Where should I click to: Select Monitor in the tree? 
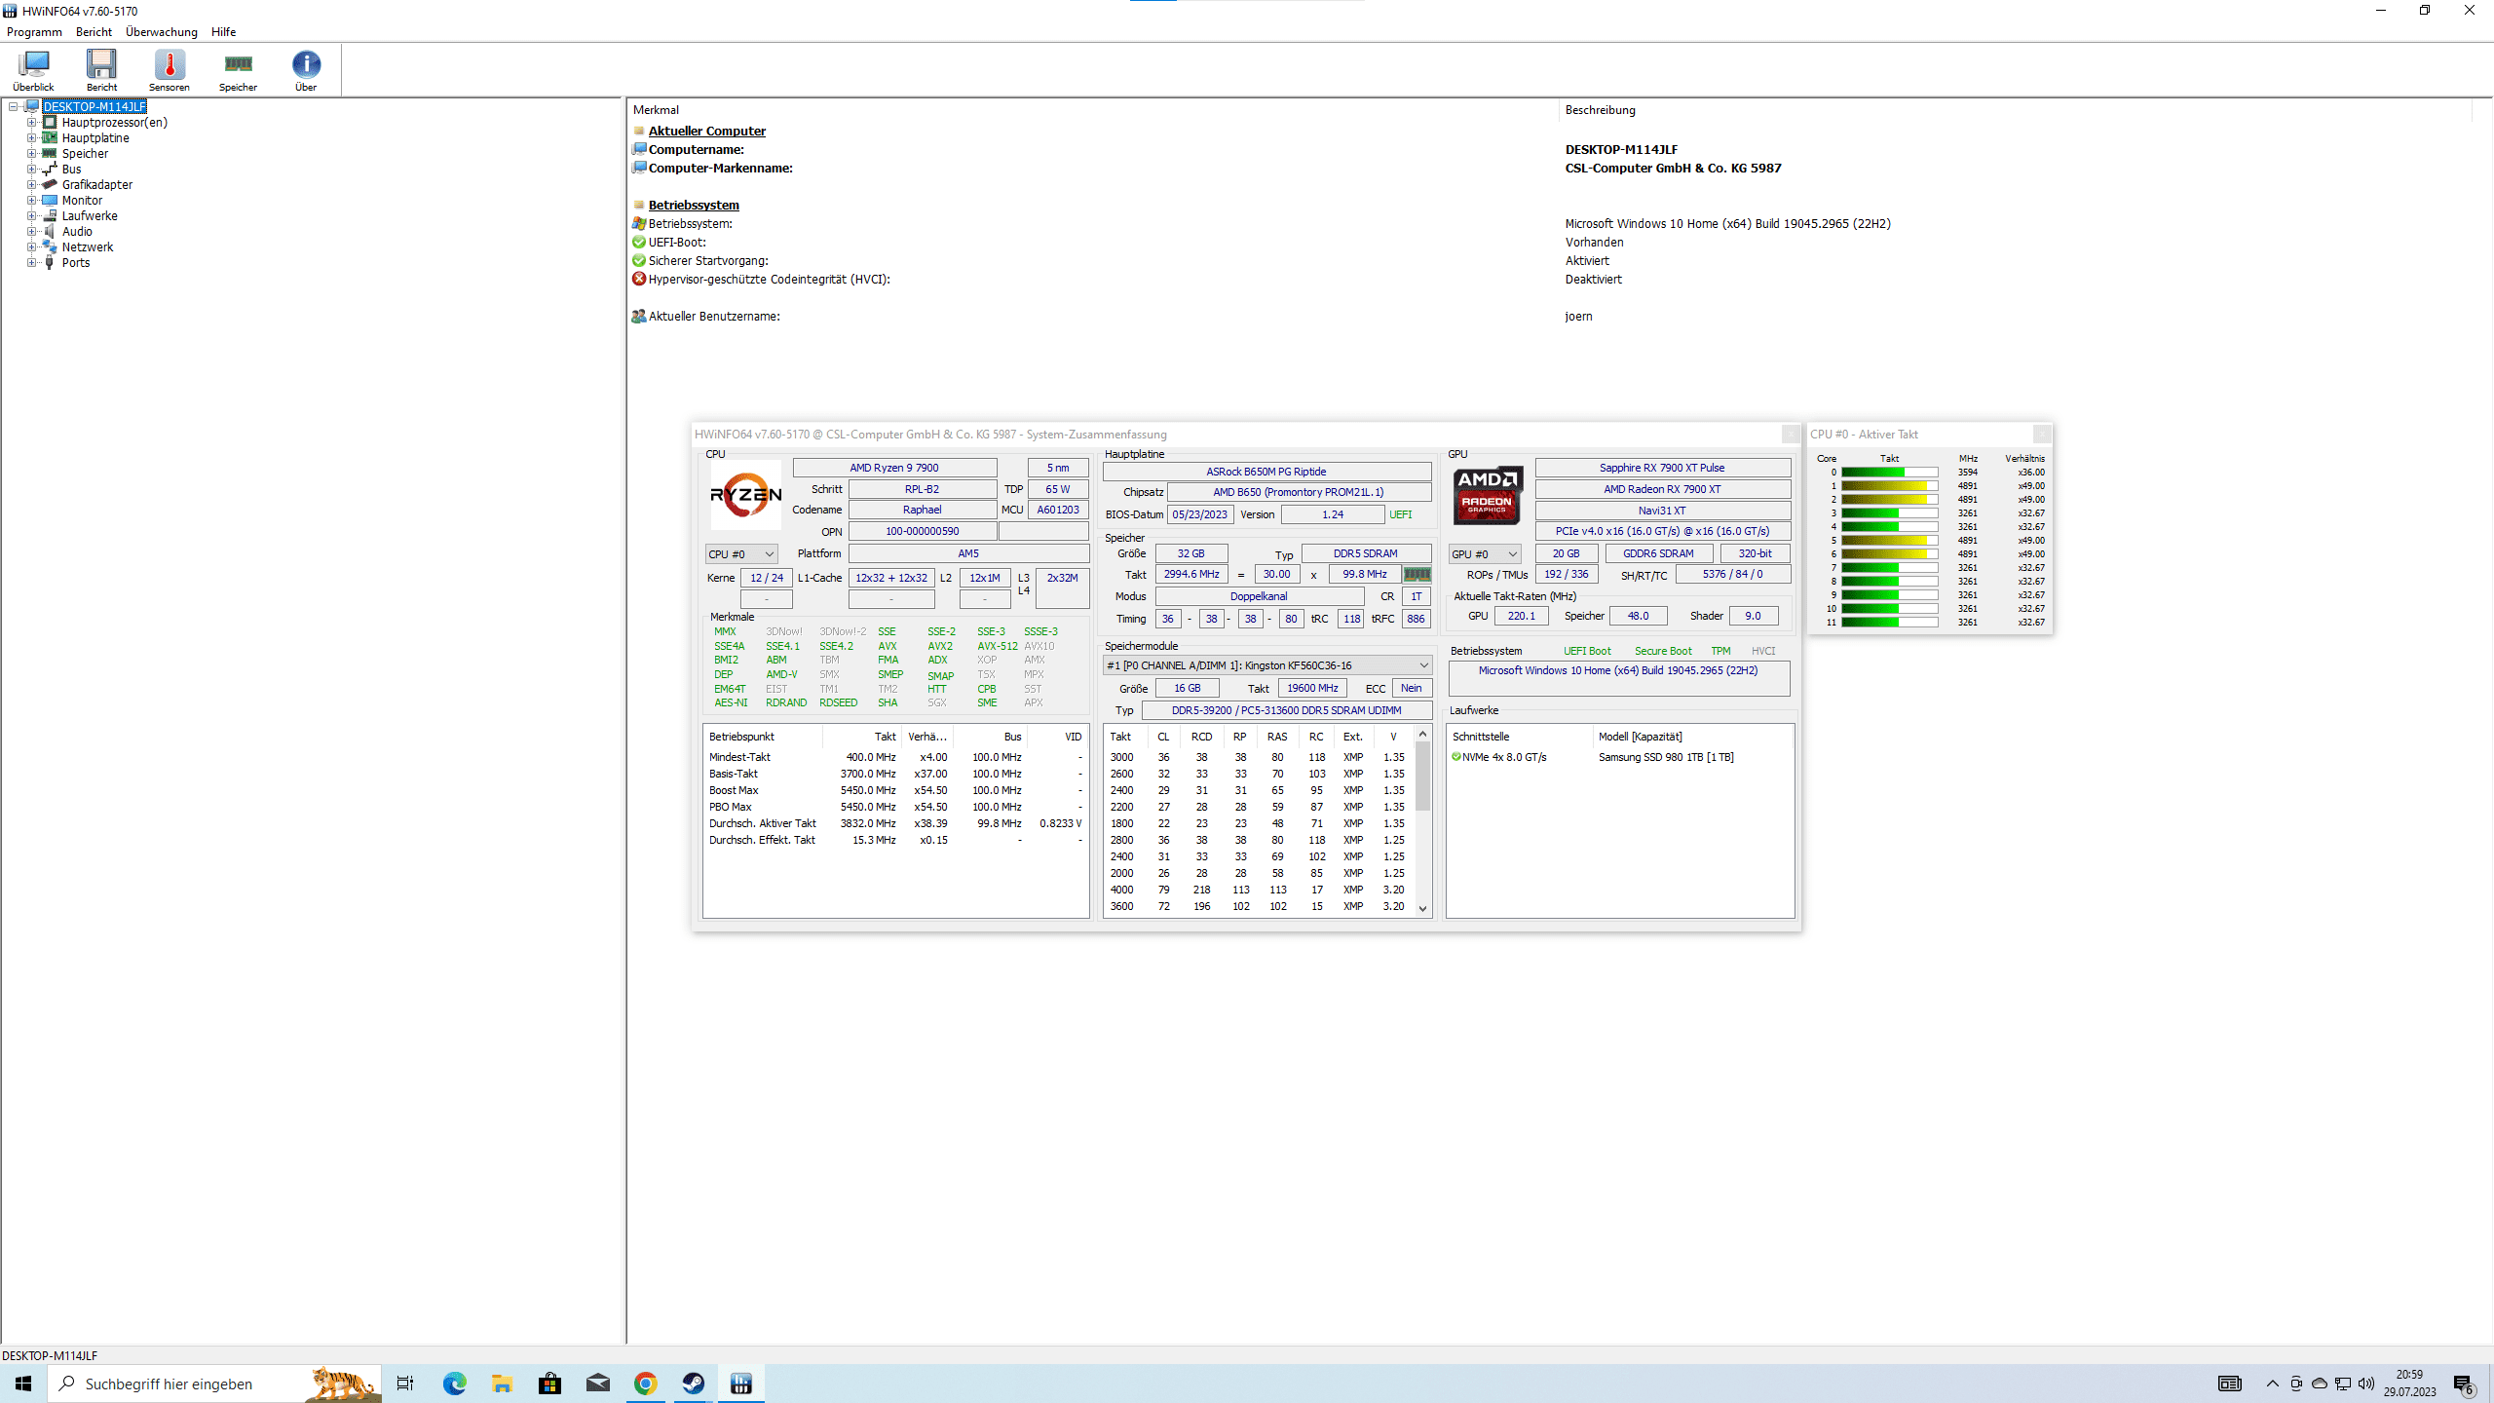82,200
